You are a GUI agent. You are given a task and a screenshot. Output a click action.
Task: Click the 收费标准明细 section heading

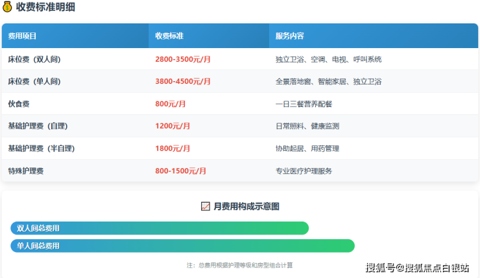(x=44, y=9)
